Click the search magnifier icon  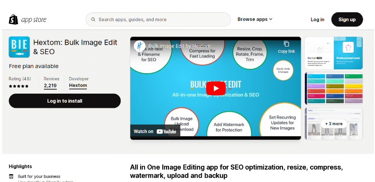pyautogui.click(x=93, y=19)
